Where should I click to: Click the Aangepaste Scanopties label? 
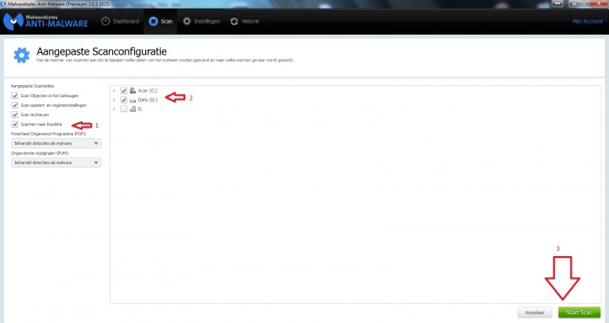click(33, 86)
